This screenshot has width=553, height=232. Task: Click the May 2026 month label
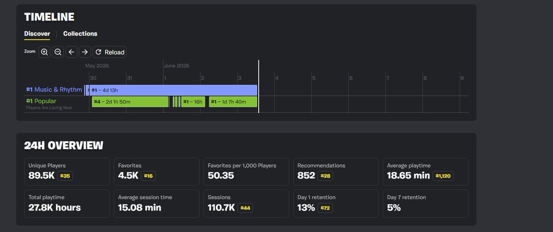click(97, 66)
